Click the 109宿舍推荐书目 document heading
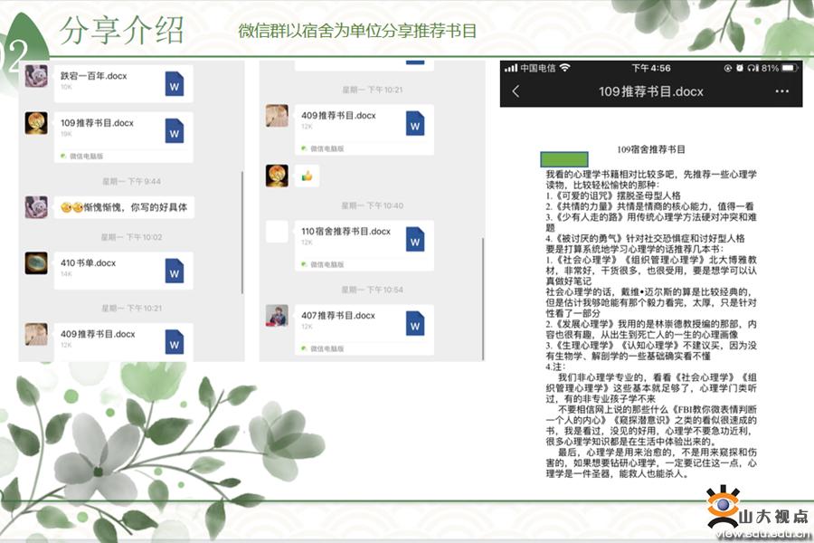Viewport: 814px width, 543px height. click(650, 148)
